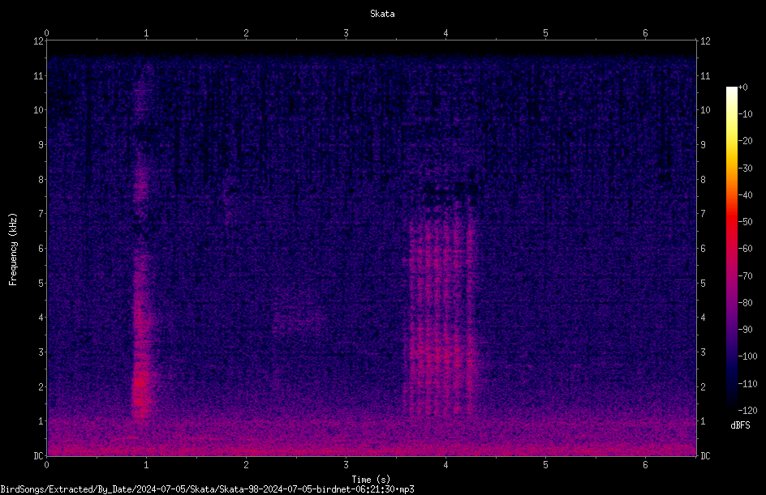This screenshot has height=495, width=766.
Task: Click the "-100" color scale label
Action: click(747, 356)
